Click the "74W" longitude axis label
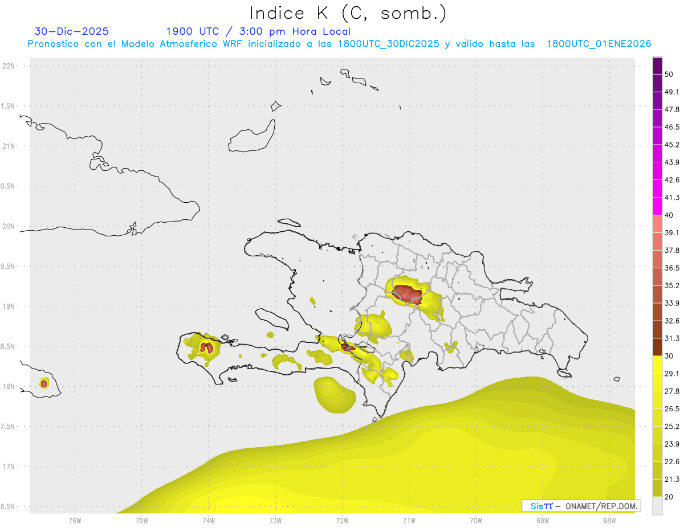The height and width of the screenshot is (528, 684). pyautogui.click(x=209, y=521)
